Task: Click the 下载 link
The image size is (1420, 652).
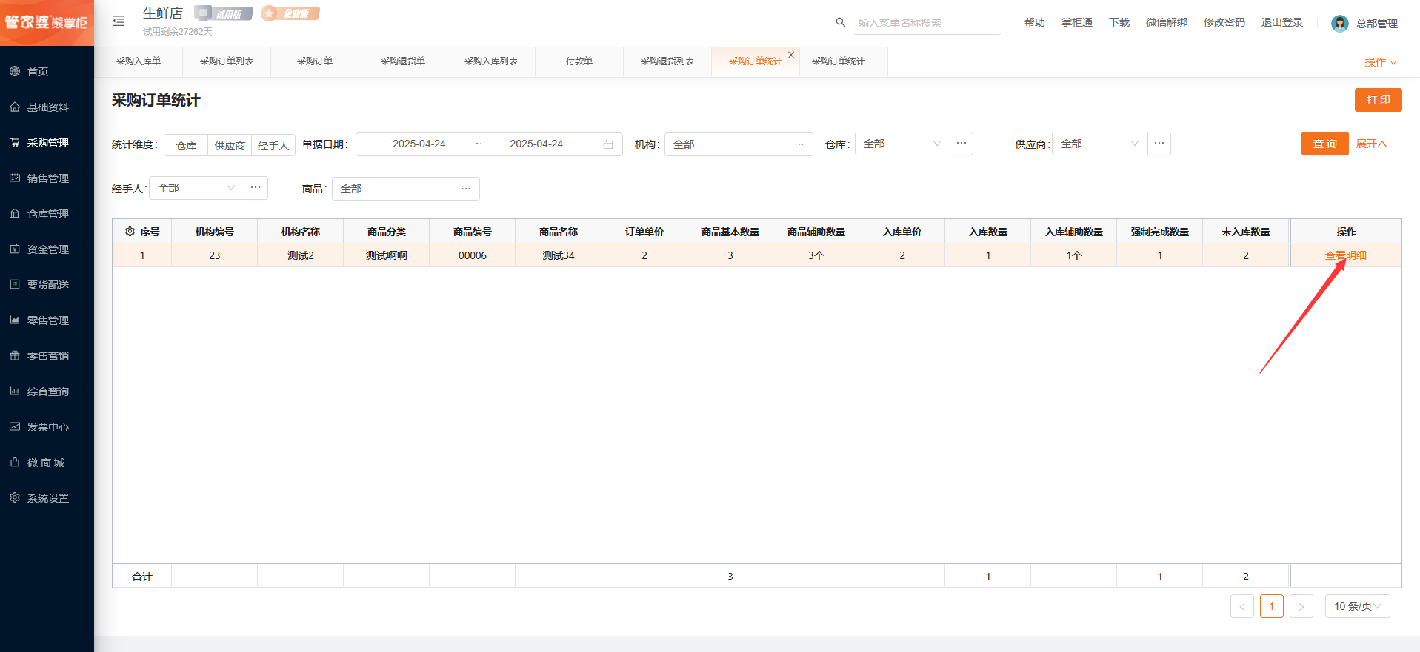Action: 1119,22
